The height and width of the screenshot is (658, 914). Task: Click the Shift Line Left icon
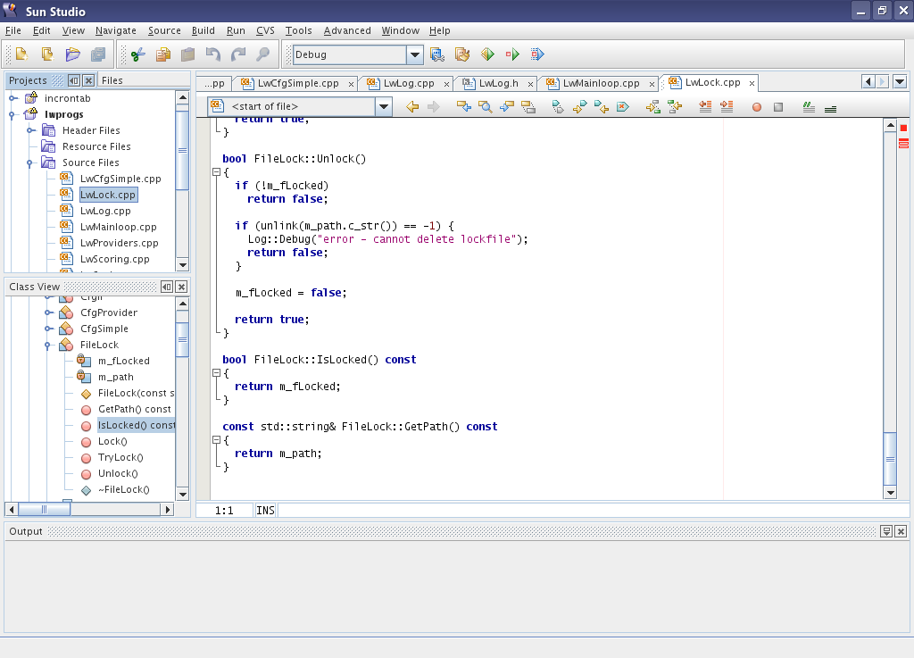(x=705, y=106)
